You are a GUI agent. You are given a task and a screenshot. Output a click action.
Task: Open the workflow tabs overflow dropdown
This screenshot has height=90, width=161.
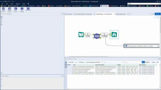point(150,14)
